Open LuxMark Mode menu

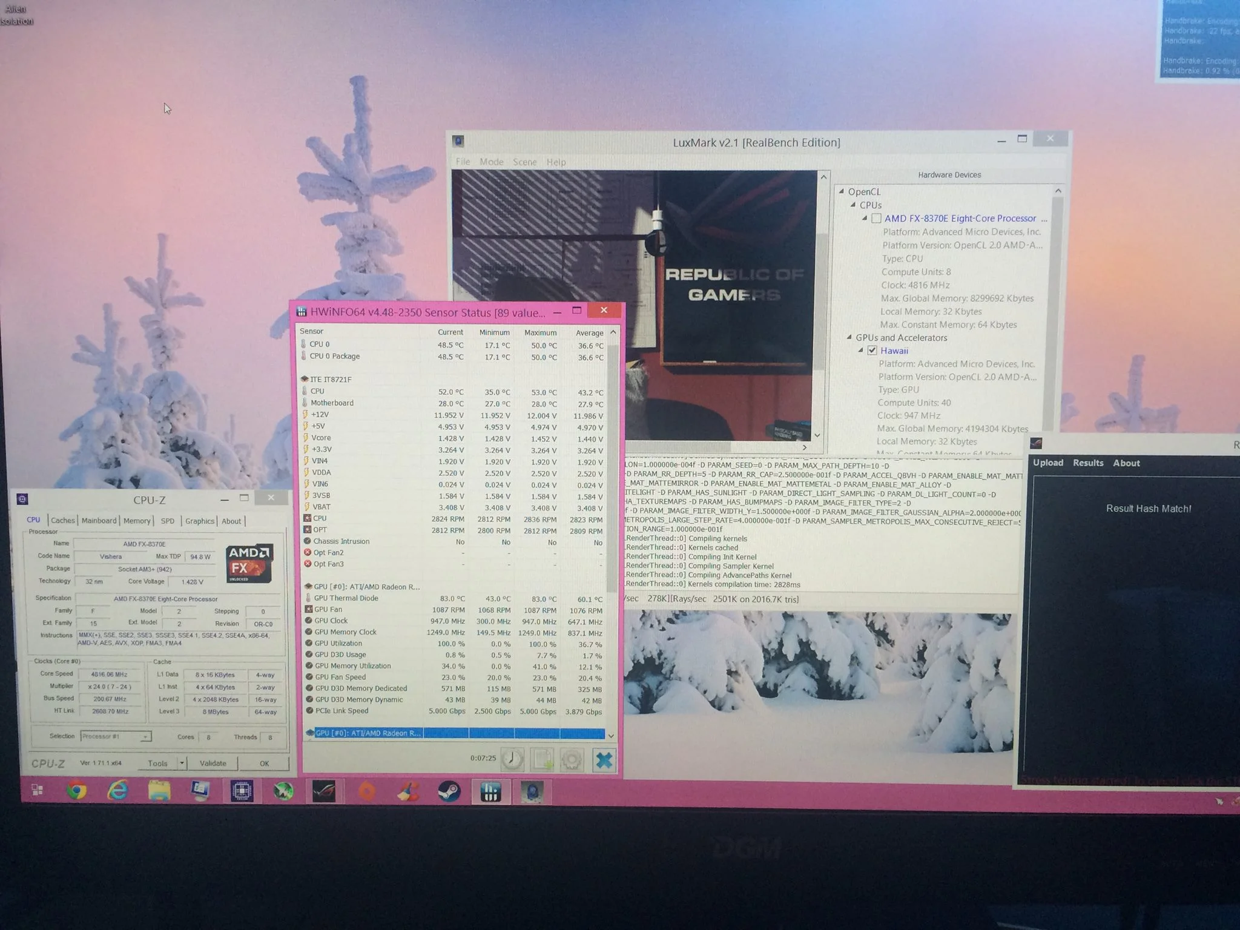pyautogui.click(x=492, y=162)
